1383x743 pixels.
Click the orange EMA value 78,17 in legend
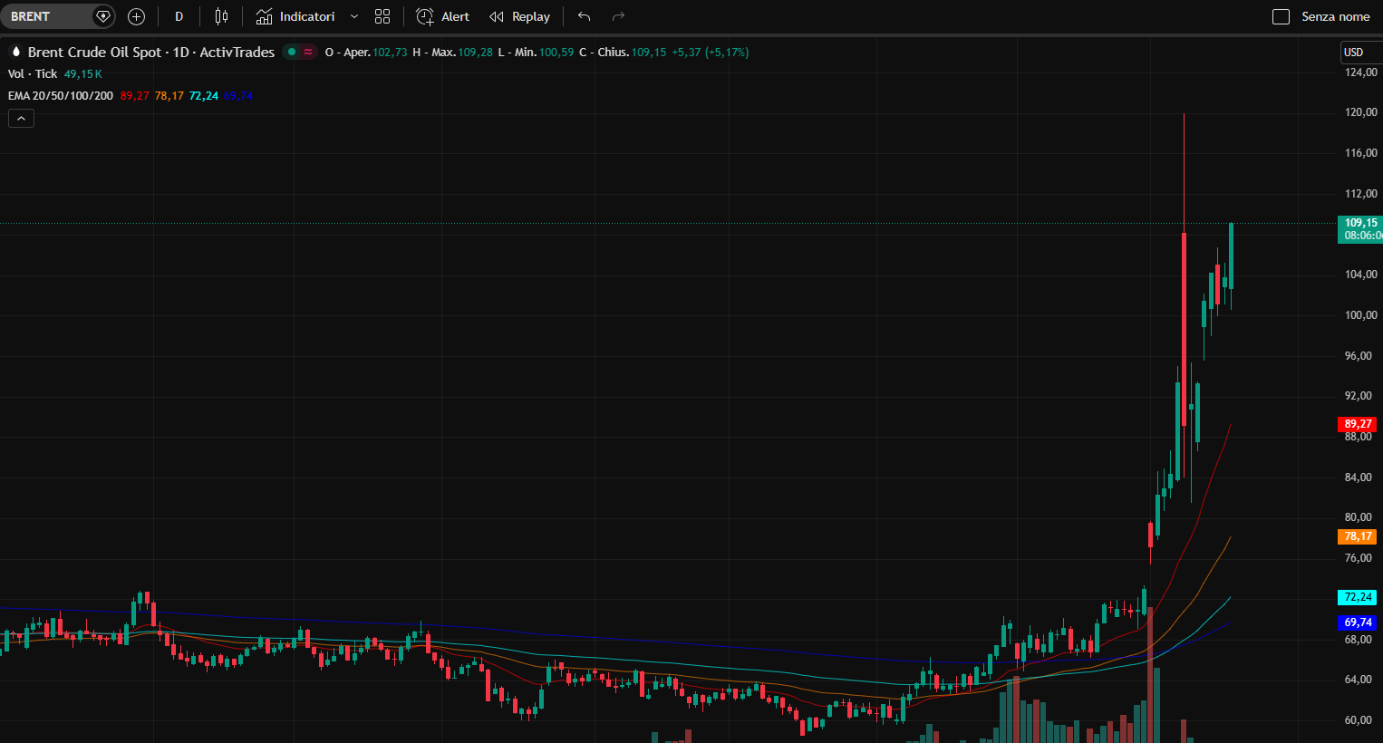(x=169, y=96)
